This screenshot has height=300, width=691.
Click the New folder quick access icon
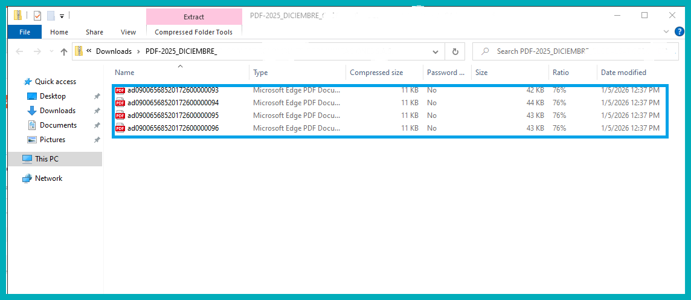point(51,15)
